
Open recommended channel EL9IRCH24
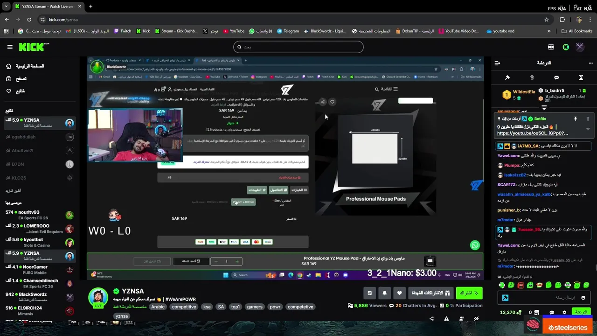(x=39, y=311)
